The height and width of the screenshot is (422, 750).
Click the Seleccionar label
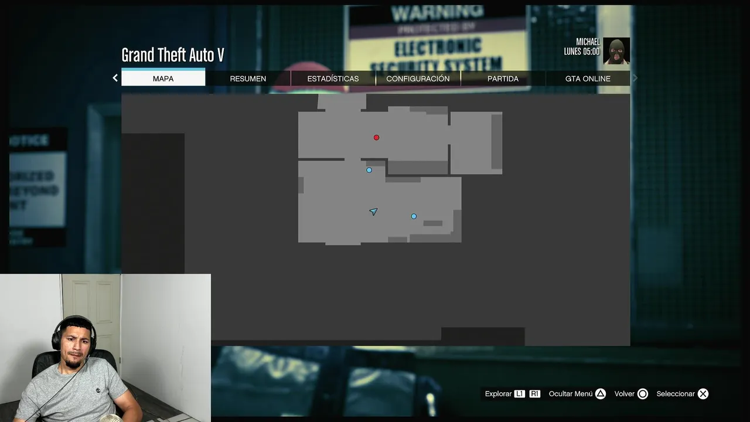[676, 394]
